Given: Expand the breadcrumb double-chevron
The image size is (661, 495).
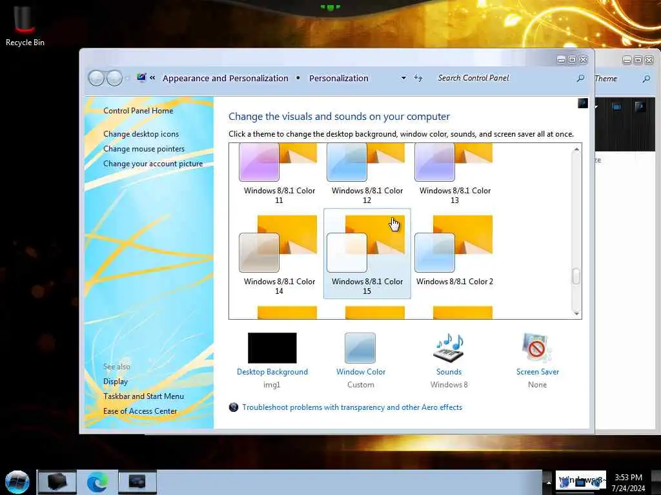Looking at the screenshot, I should tap(152, 78).
